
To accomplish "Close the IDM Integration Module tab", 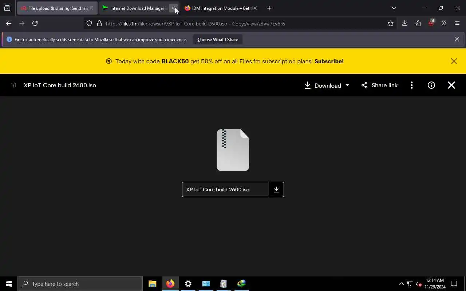I will click(x=255, y=8).
